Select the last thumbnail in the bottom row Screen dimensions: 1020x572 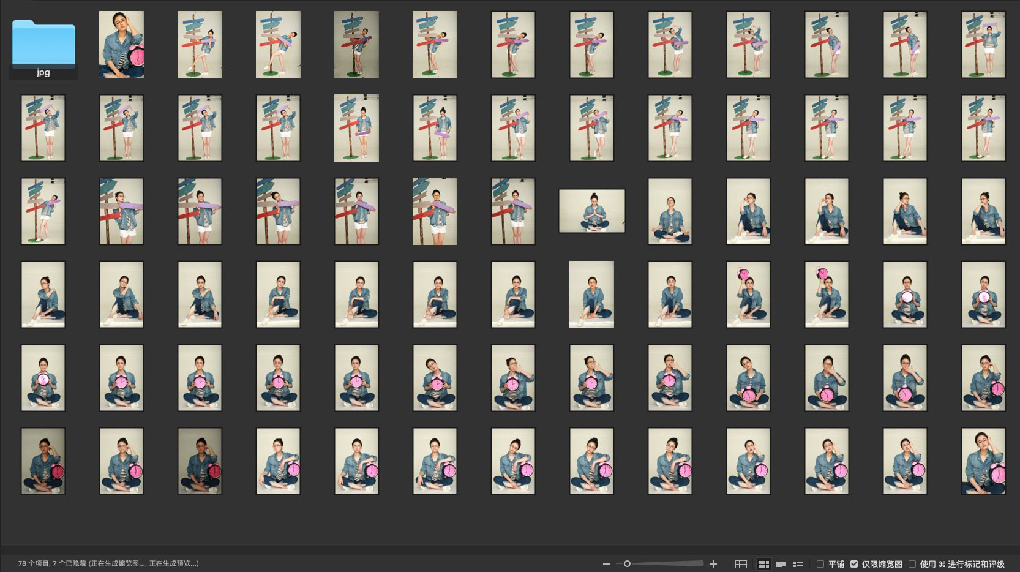983,461
